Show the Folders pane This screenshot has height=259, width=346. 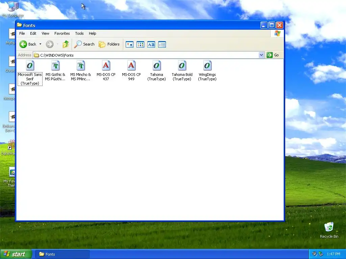click(109, 44)
